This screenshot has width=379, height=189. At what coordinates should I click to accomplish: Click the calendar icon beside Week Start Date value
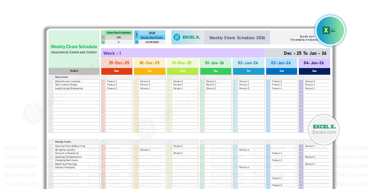point(136,42)
